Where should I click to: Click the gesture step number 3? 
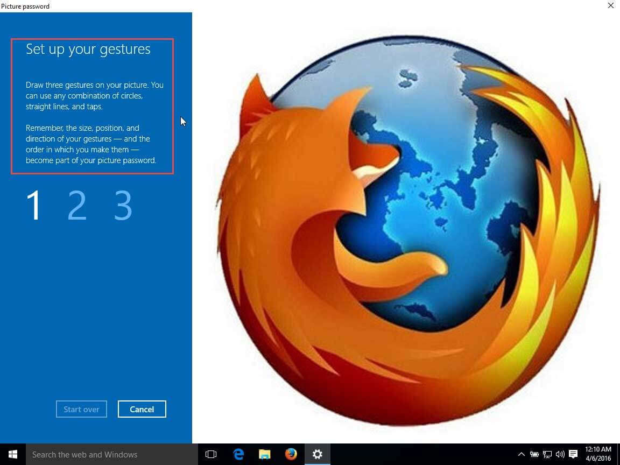(x=123, y=205)
